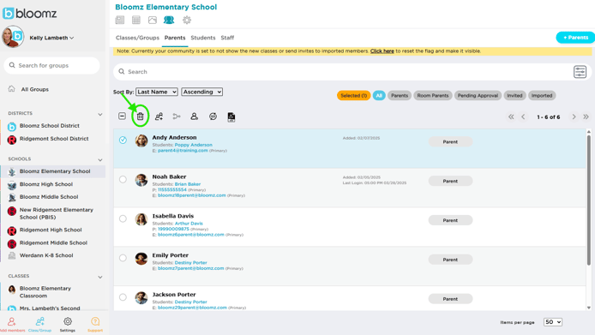Image resolution: width=595 pixels, height=335 pixels.
Task: Click the circular resend icon in toolbar
Action: [x=213, y=117]
